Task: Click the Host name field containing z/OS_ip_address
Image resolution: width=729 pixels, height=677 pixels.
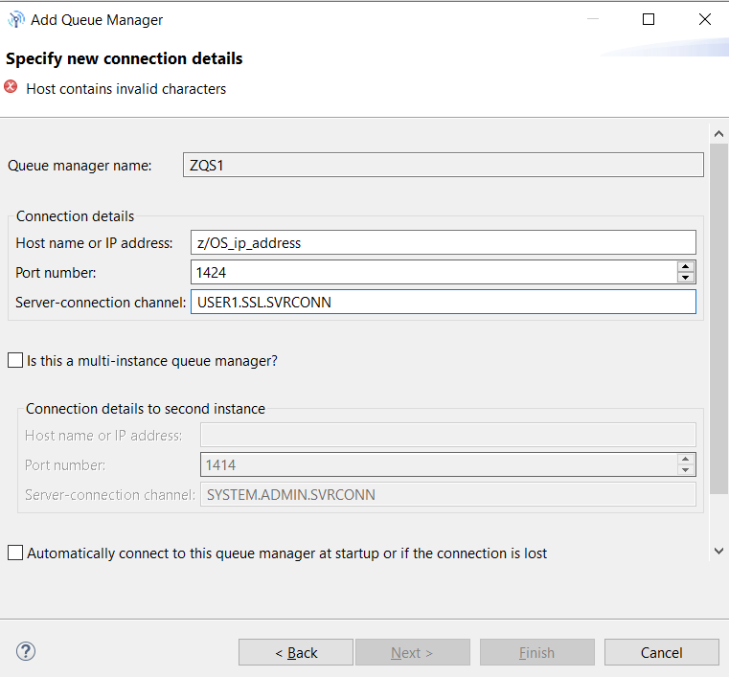Action: [x=444, y=242]
